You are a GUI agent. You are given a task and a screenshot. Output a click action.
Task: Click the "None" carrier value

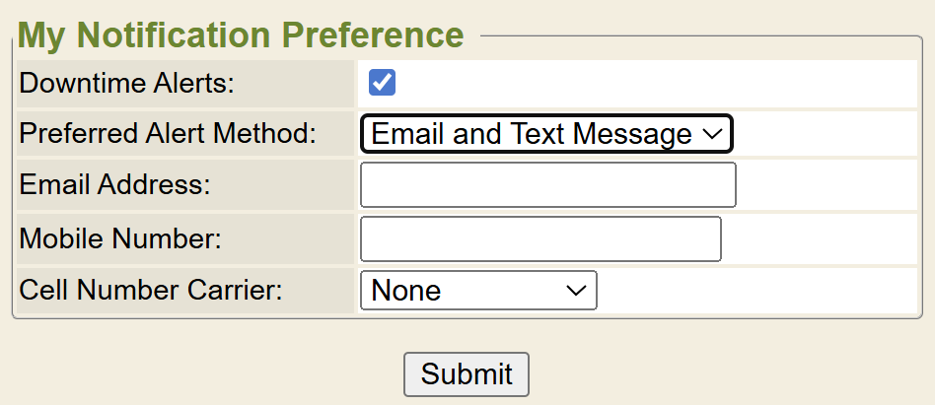(406, 291)
